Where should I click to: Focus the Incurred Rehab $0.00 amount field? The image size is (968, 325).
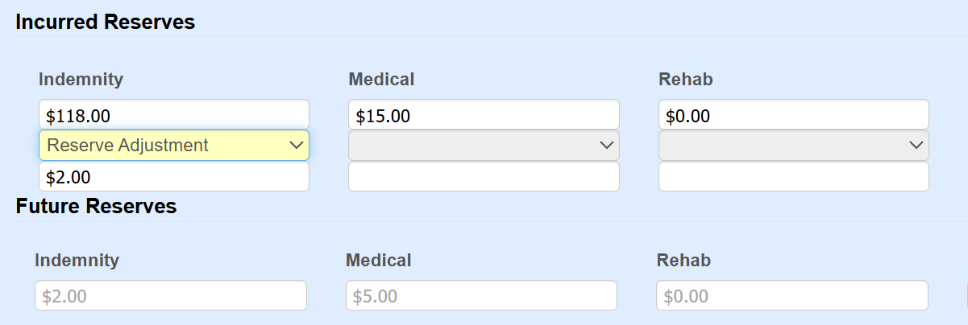[x=793, y=115]
